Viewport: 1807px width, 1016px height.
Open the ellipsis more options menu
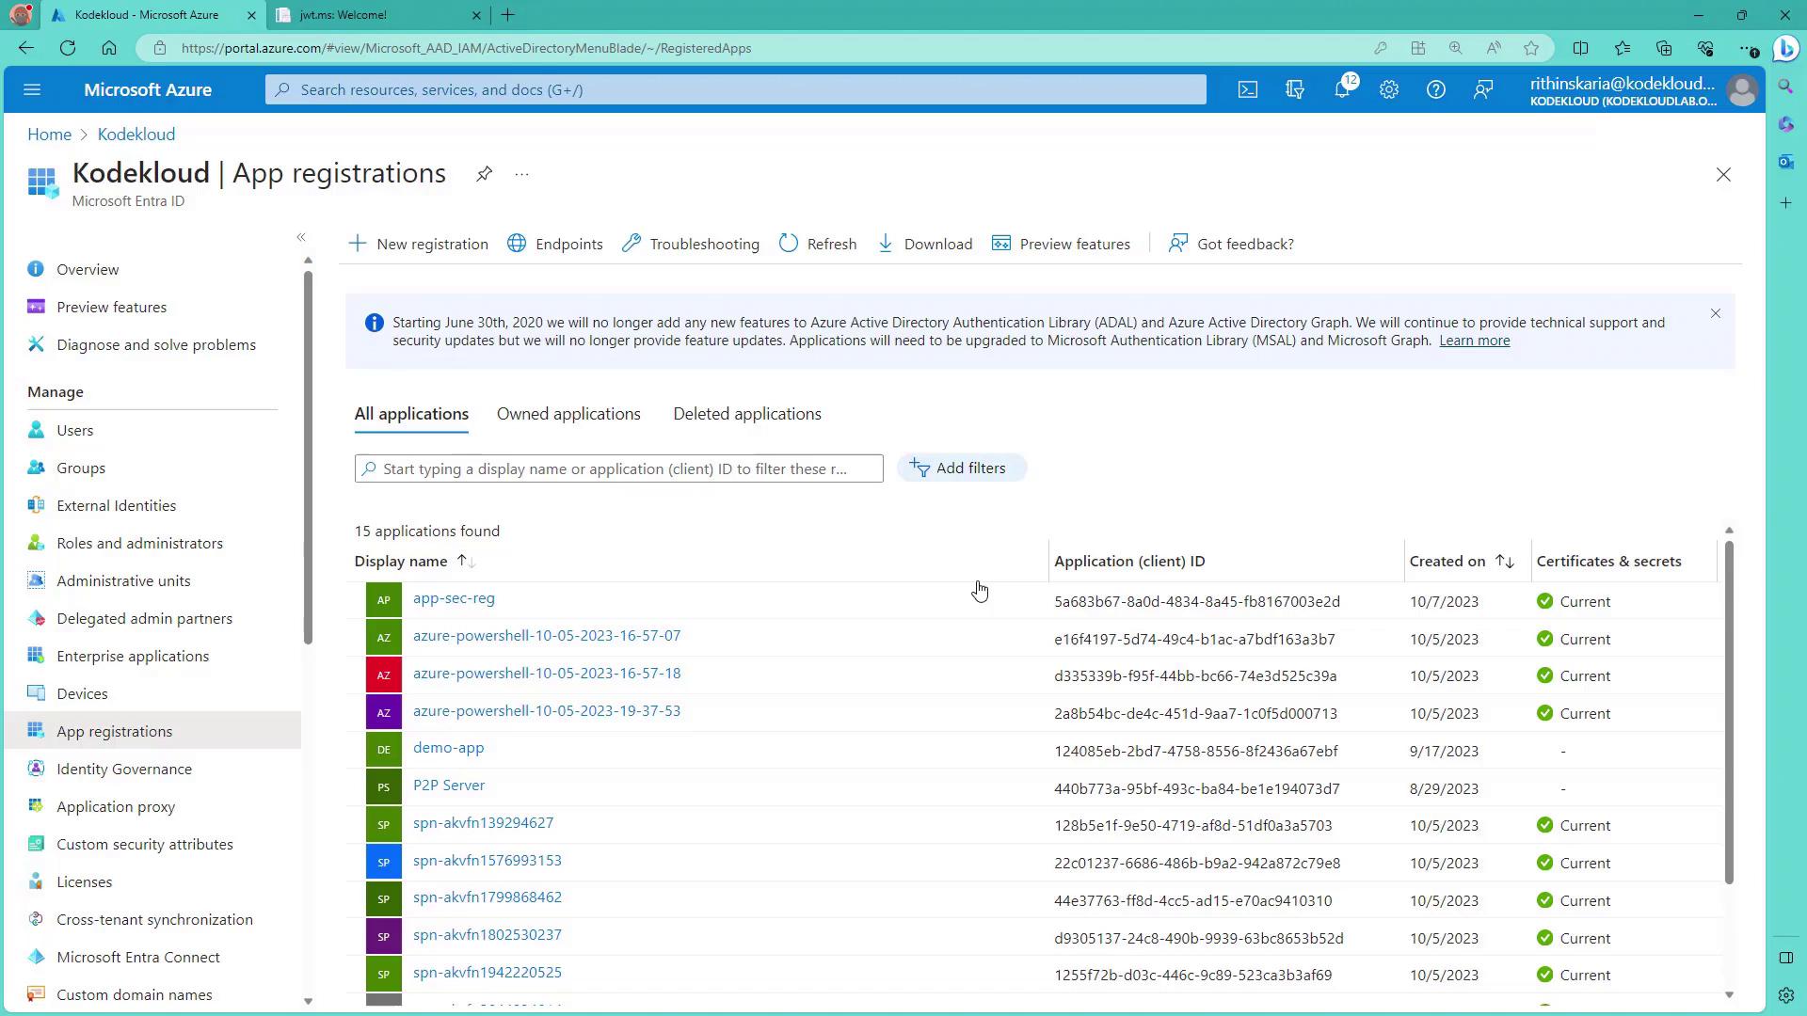pyautogui.click(x=521, y=174)
